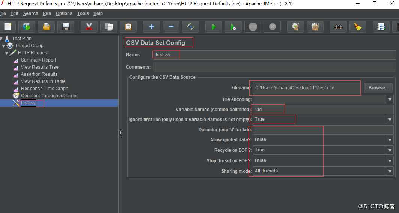Image resolution: width=399 pixels, height=213 pixels.
Task: Click the Browse... button
Action: coord(378,88)
